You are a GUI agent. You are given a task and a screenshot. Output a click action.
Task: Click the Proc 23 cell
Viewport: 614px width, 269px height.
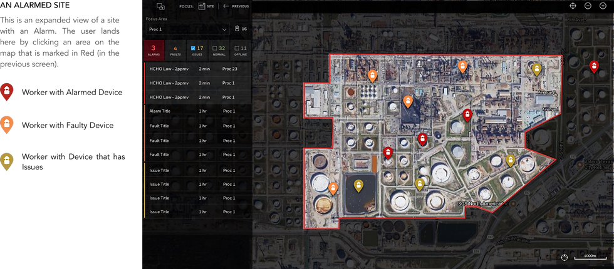point(230,69)
